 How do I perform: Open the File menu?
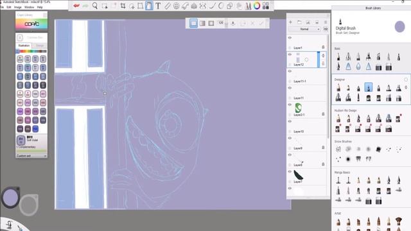point(2,7)
